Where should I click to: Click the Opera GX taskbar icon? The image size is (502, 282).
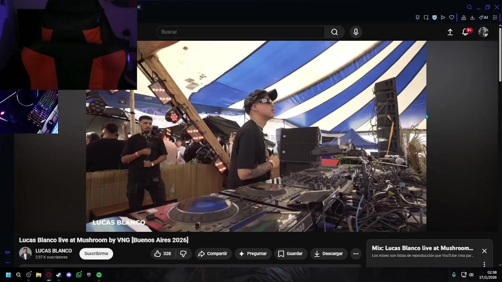tap(49, 275)
